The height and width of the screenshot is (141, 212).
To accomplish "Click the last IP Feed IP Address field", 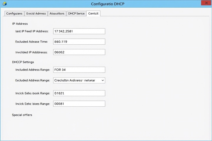I will click(79, 31).
